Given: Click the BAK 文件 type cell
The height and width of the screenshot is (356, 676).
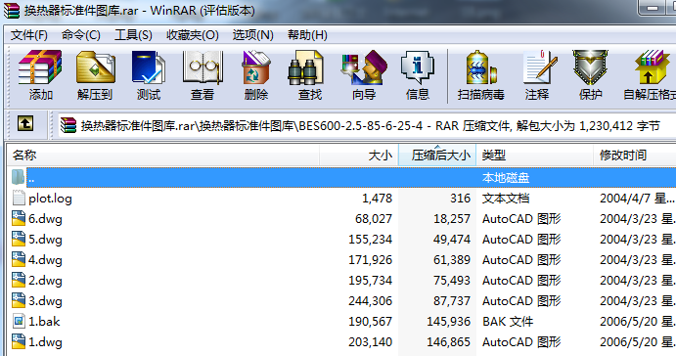Looking at the screenshot, I should pos(508,322).
